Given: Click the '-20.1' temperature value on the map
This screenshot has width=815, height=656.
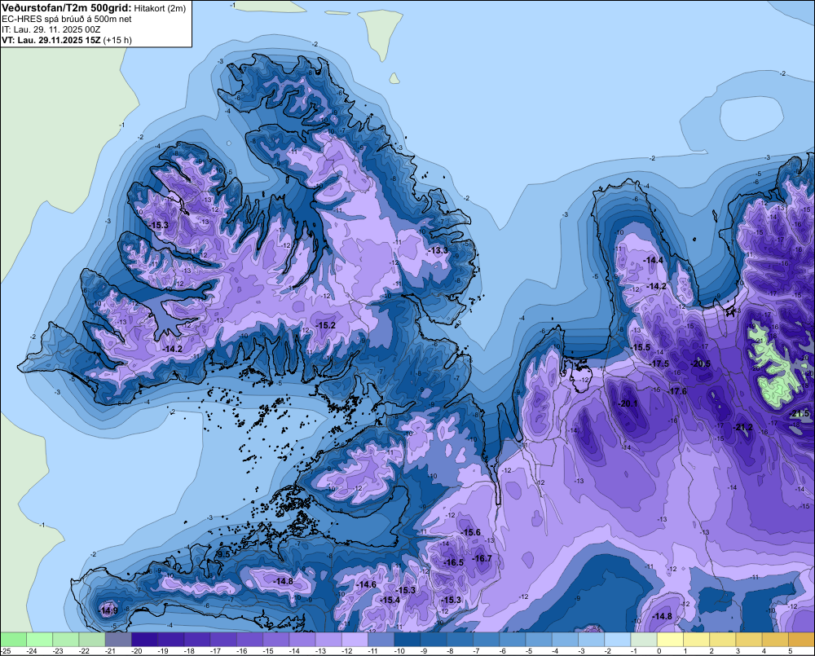Looking at the screenshot, I should tap(628, 404).
